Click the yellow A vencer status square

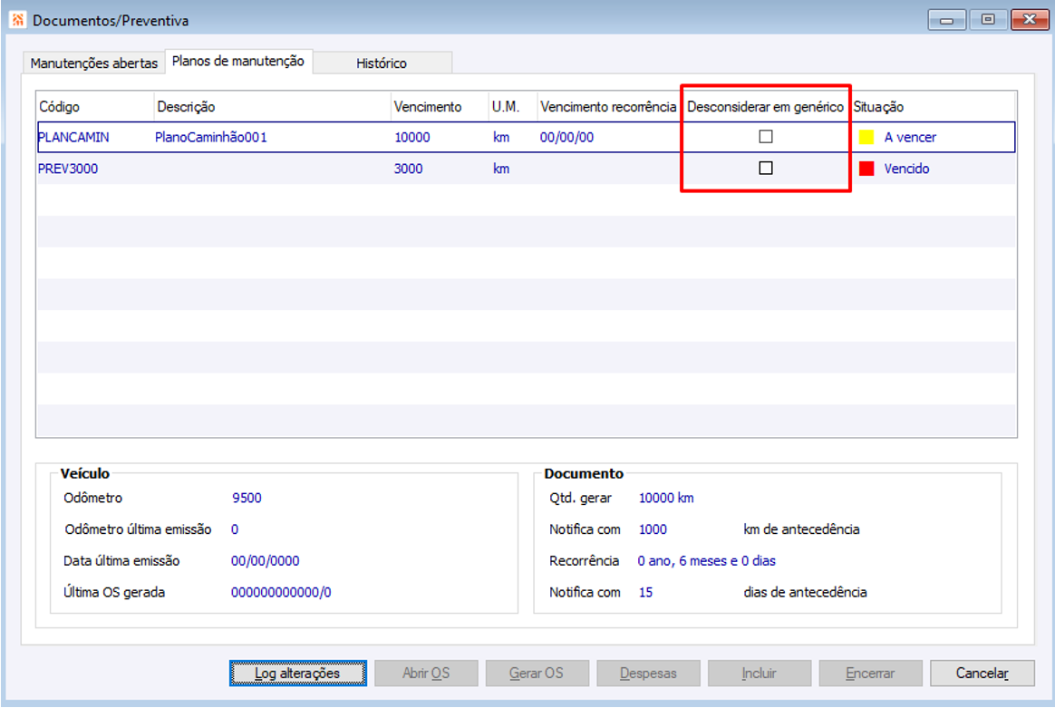[866, 137]
